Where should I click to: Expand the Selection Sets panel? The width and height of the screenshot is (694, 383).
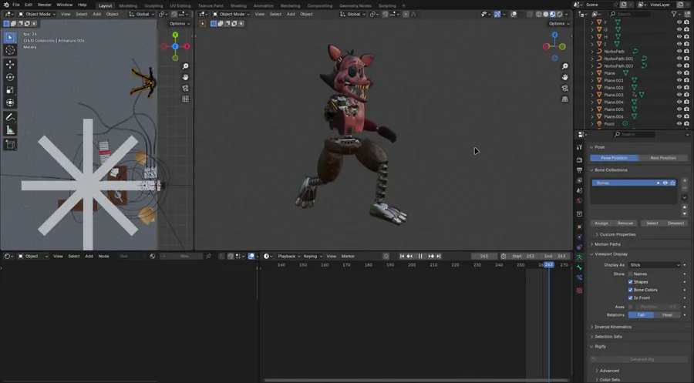tap(608, 337)
